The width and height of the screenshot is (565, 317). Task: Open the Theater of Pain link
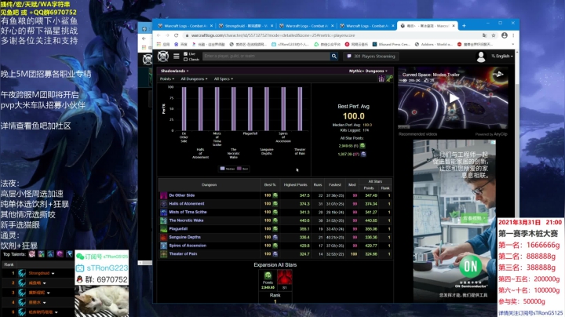click(x=183, y=253)
